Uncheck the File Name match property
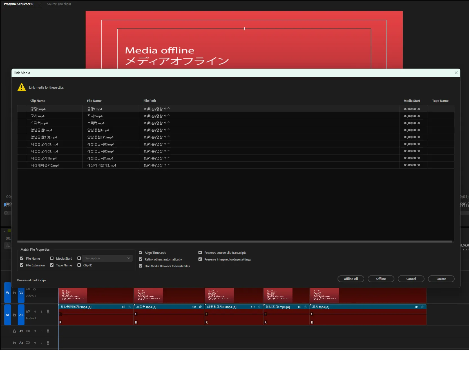The height and width of the screenshot is (366, 469). click(x=22, y=258)
